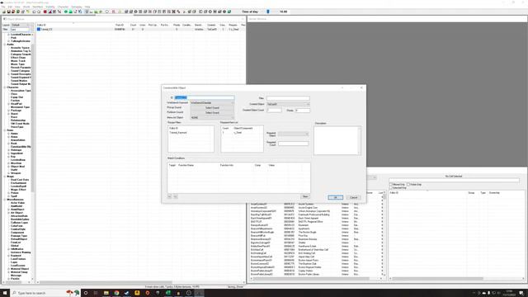Focus the dialog ID text field
The image size is (528, 297).
click(x=205, y=97)
